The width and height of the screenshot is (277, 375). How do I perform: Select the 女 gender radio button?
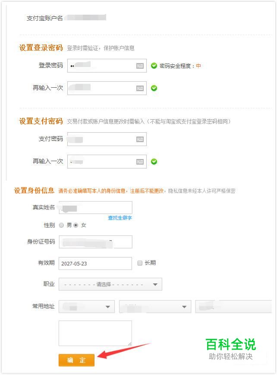click(x=76, y=225)
